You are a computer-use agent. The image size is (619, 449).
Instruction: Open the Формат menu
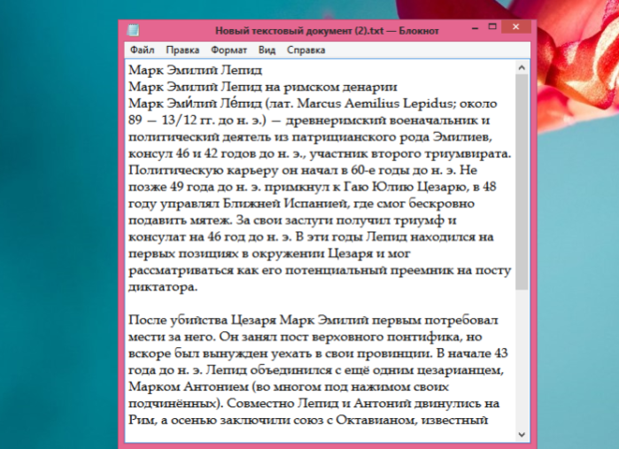pos(228,50)
